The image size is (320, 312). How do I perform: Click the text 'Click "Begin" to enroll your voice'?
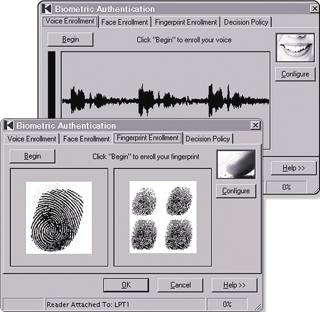tap(184, 40)
